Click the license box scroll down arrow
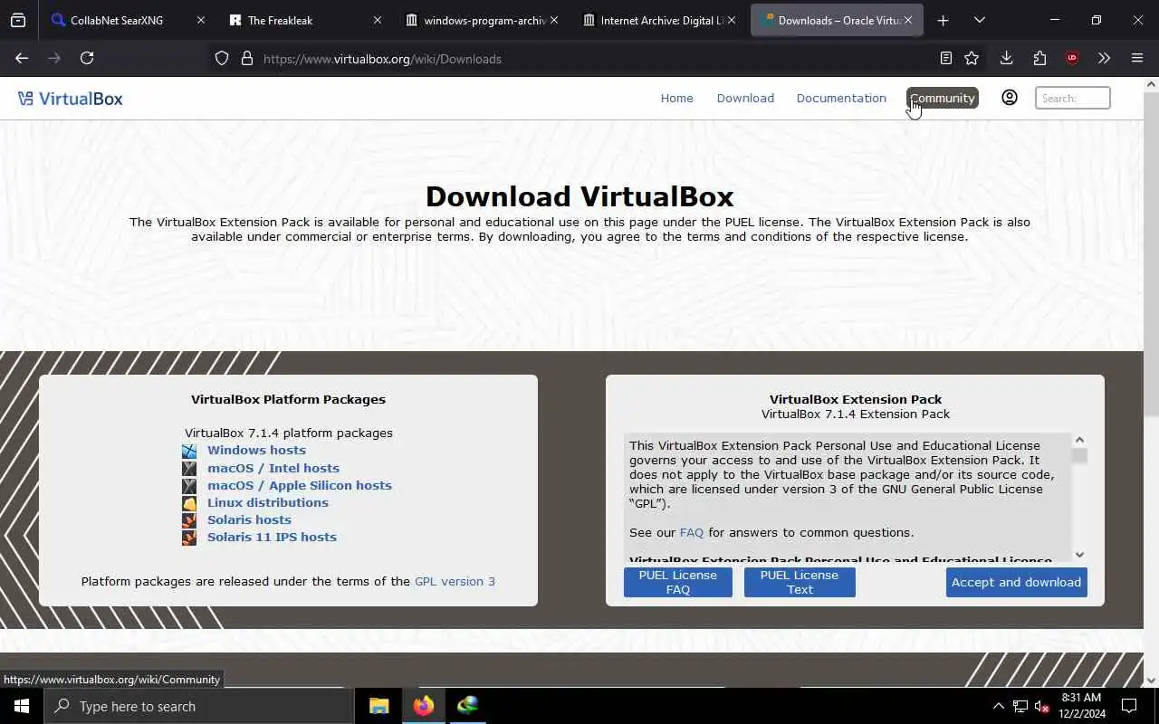The image size is (1159, 724). click(1079, 555)
